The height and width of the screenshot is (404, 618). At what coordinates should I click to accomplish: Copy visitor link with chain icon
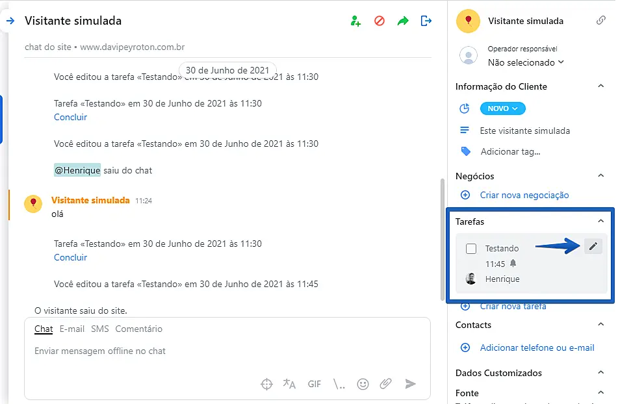pyautogui.click(x=601, y=20)
